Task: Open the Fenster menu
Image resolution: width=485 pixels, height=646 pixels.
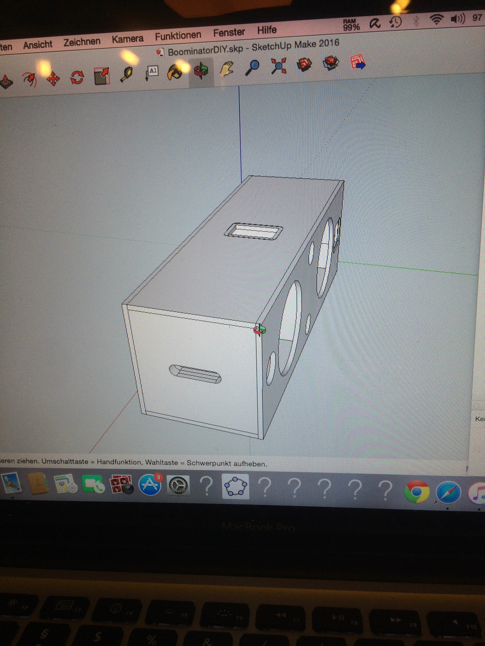Action: point(229,33)
